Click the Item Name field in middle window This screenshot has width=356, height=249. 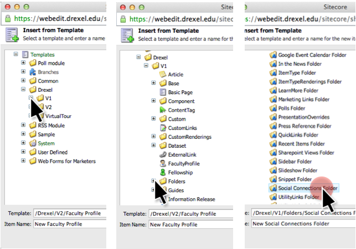[191, 225]
